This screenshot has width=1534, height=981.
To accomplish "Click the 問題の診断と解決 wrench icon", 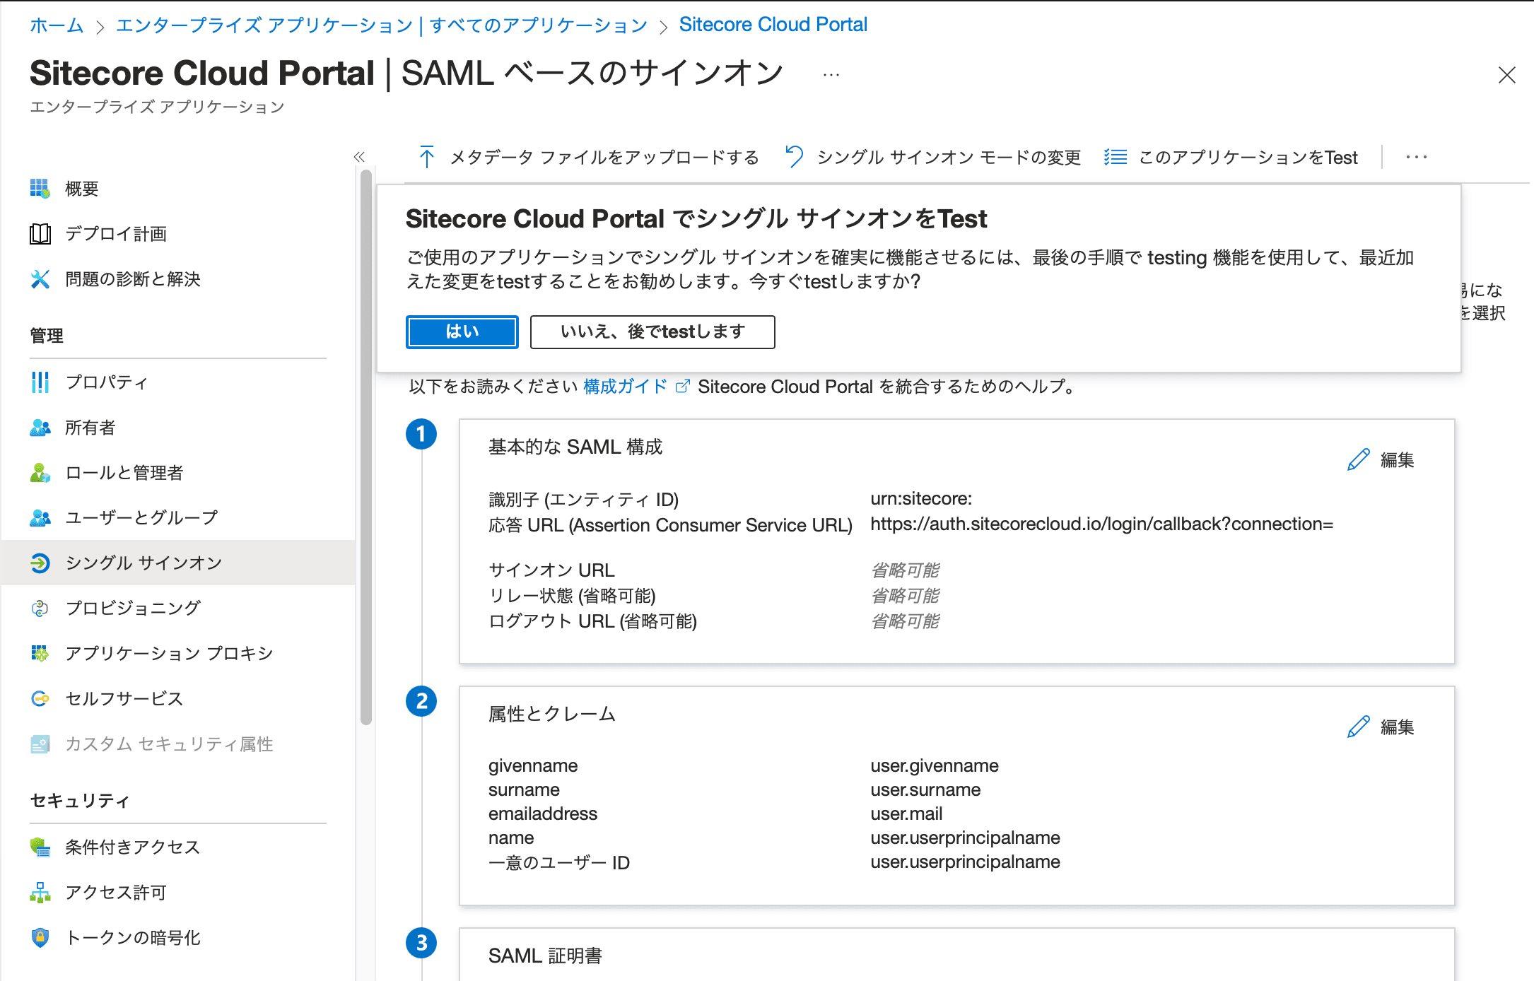I will [40, 279].
